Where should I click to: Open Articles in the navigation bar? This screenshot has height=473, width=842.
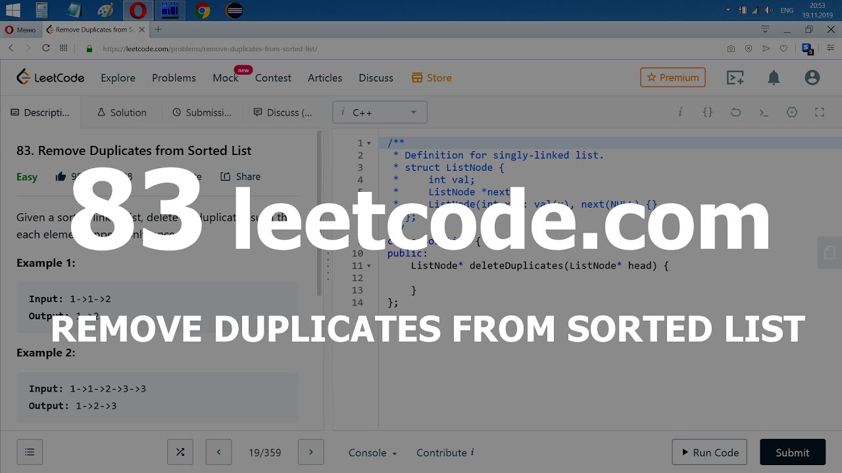coord(325,78)
